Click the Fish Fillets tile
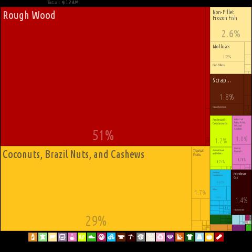The image size is (252, 252). (227, 67)
